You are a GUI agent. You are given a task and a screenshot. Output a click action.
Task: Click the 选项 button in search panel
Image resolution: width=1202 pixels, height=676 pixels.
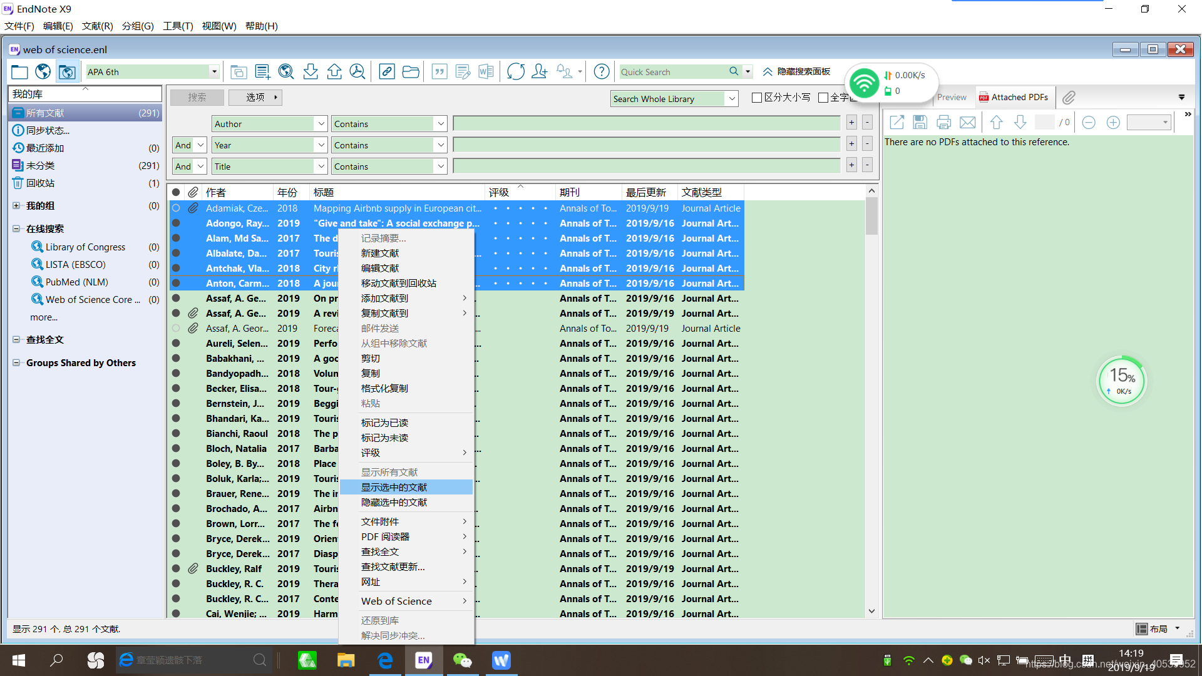click(255, 98)
